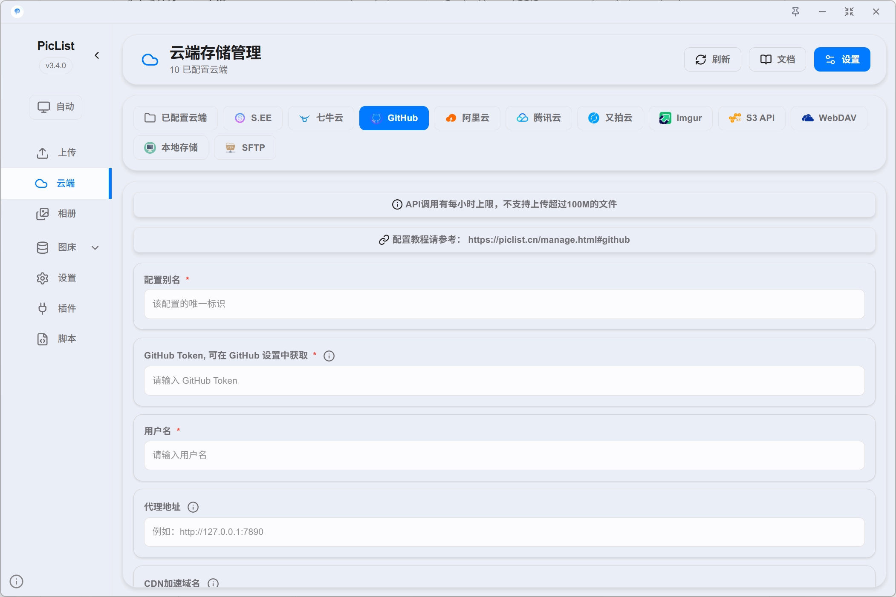Open the 自动 mode button
The width and height of the screenshot is (896, 597).
pos(56,107)
